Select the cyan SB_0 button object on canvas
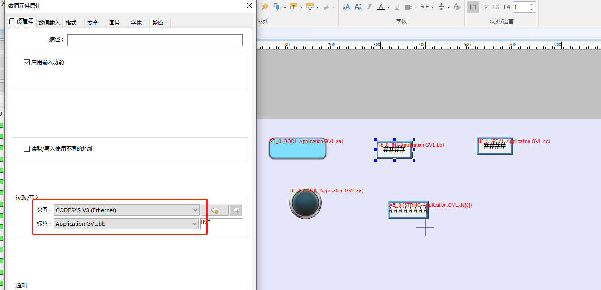The height and width of the screenshot is (290, 601). (297, 149)
